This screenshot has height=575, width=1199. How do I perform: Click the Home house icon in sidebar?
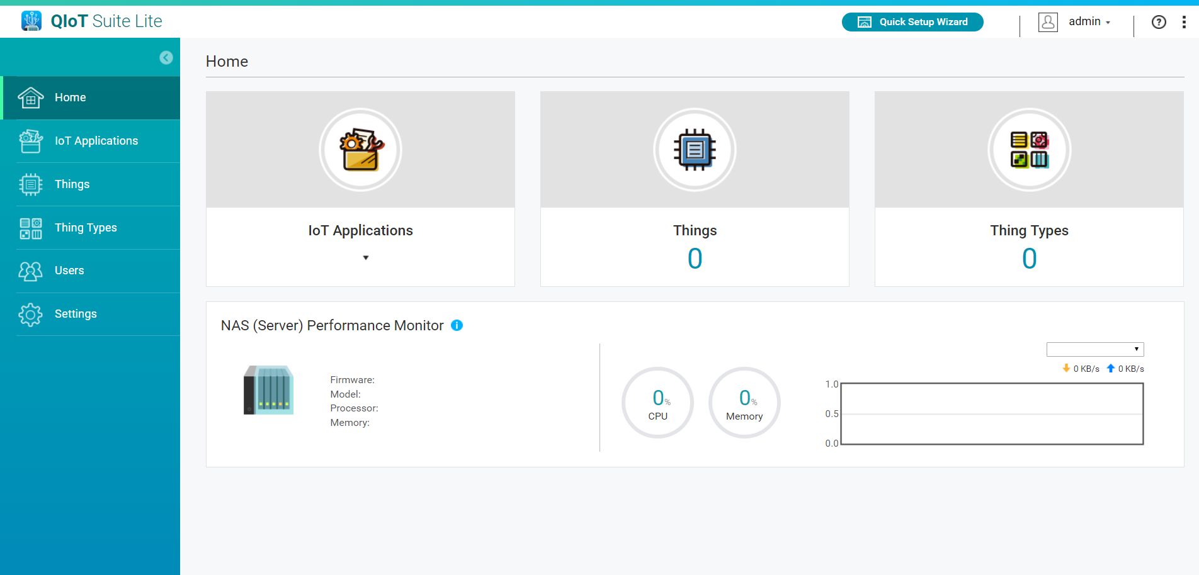(30, 98)
